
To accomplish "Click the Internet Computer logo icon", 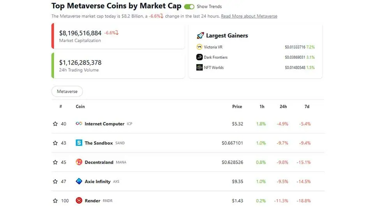I will click(79, 124).
